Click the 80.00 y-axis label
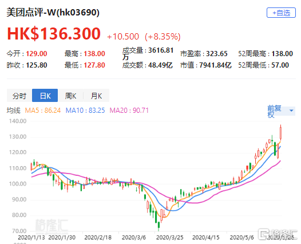The image size is (301, 244). click(19, 215)
